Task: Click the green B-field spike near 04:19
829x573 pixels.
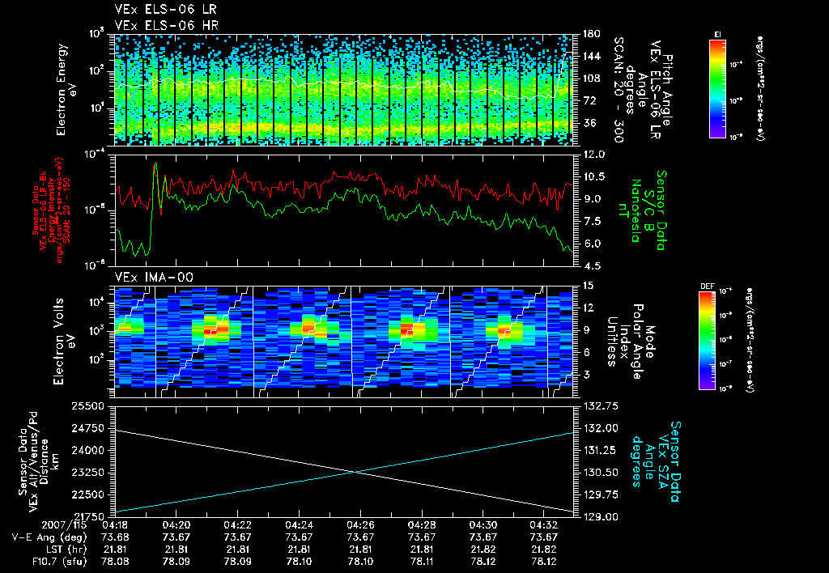Action: coord(155,165)
